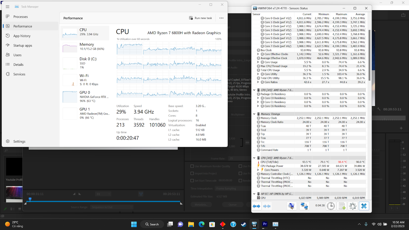Select Youtube Profile clip thumbnail
Screen dimensions: 409x230
(x=14, y=167)
